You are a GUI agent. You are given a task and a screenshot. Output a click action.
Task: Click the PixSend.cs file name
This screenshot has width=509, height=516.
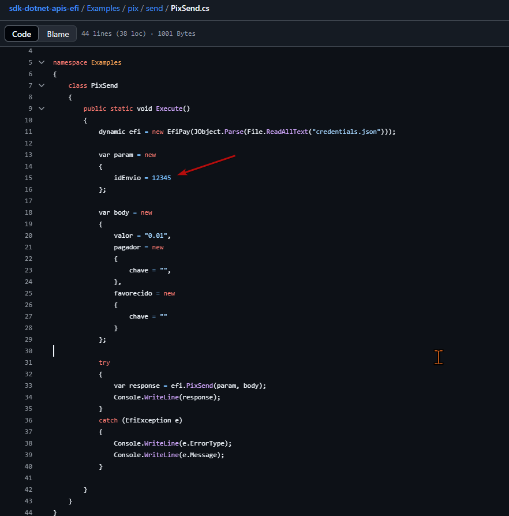190,8
